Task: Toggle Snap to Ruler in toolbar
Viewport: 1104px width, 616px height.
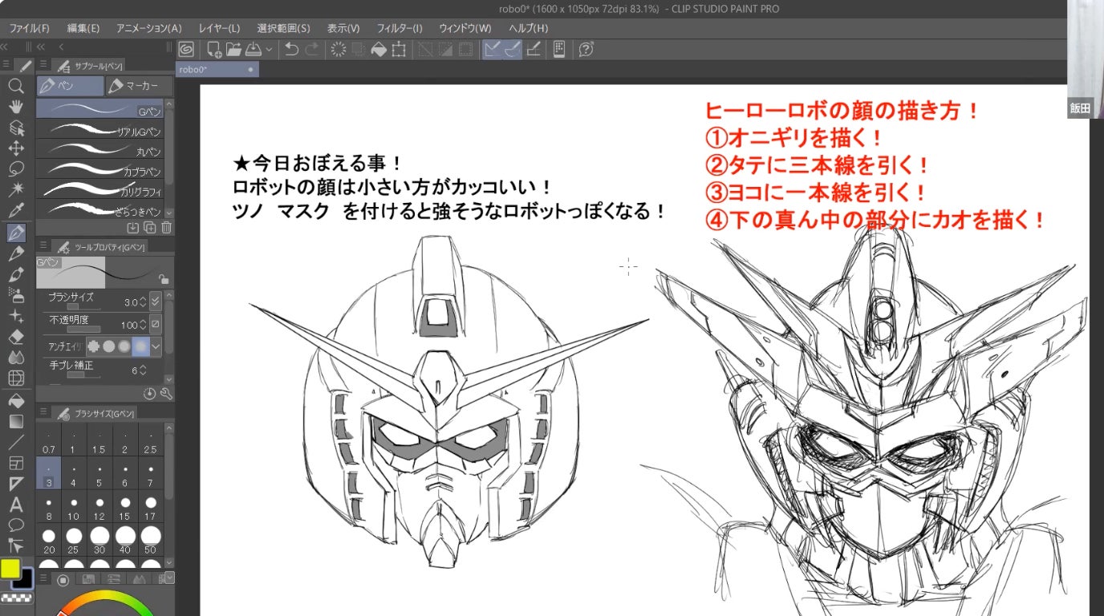Action: pyautogui.click(x=492, y=50)
